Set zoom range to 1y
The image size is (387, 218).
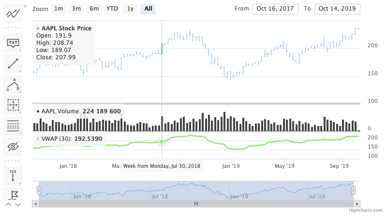[x=130, y=9]
